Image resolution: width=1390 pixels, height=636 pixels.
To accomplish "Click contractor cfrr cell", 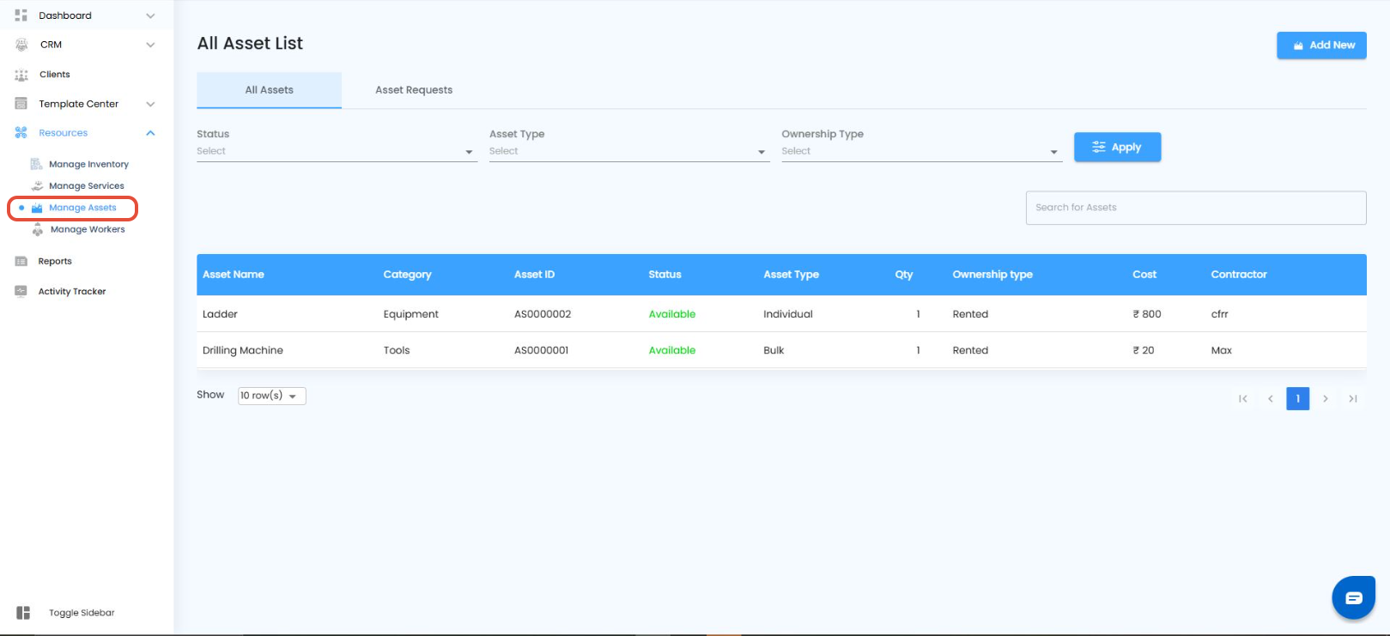I will [1219, 314].
